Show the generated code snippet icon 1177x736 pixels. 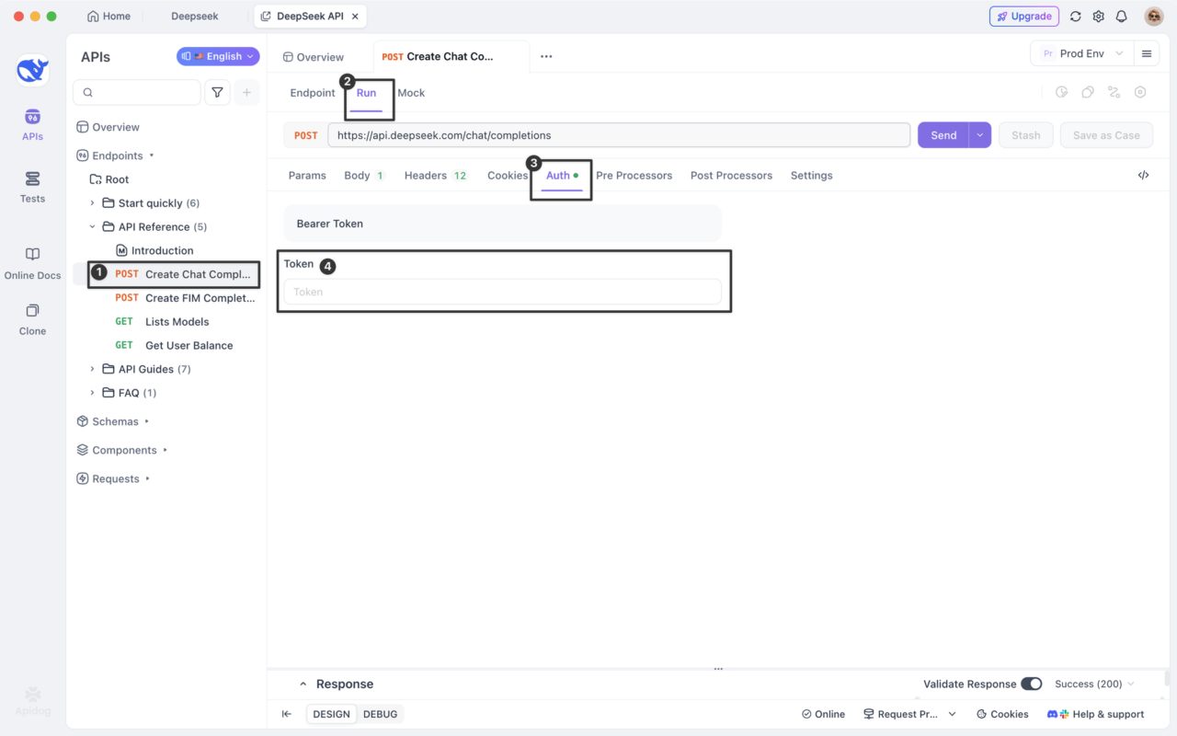[1143, 175]
